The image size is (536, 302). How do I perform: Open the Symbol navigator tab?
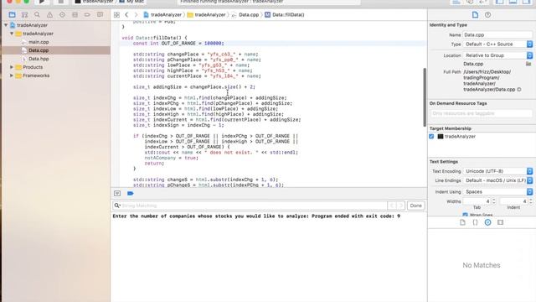24,15
